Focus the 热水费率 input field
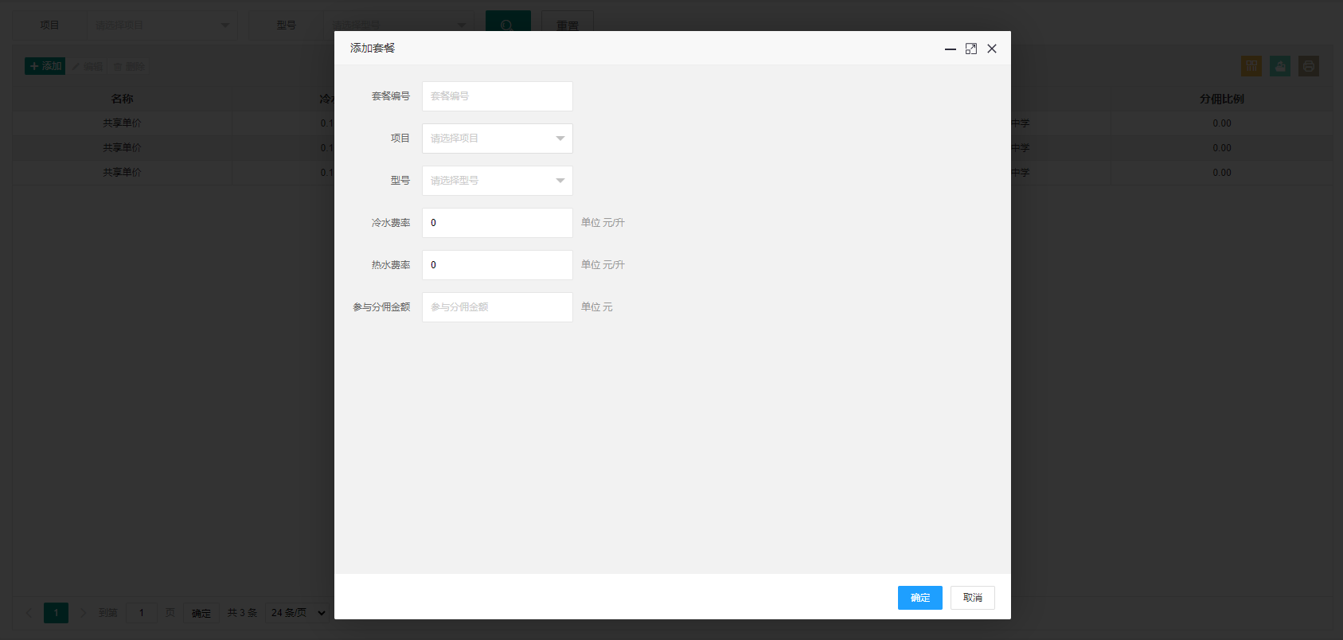This screenshot has width=1343, height=640. [498, 265]
